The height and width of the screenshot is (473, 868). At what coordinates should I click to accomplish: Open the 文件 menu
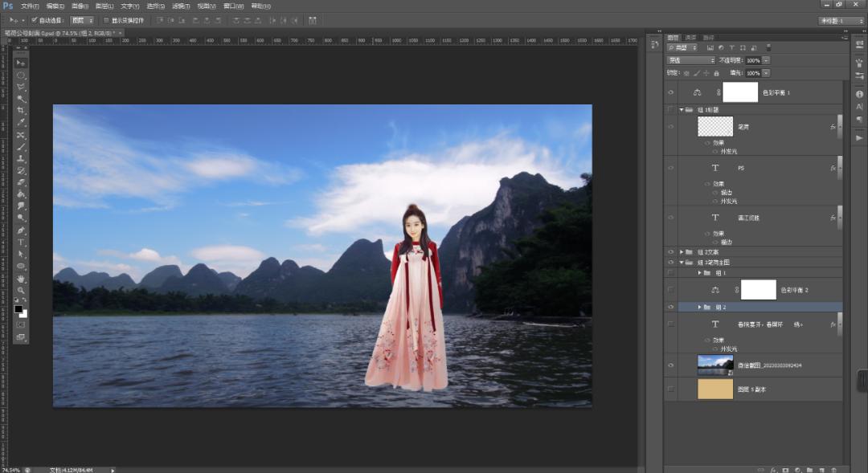30,6
